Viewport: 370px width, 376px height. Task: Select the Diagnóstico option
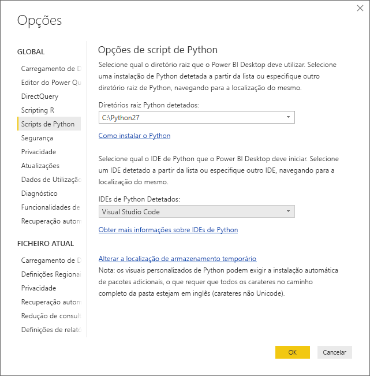39,193
